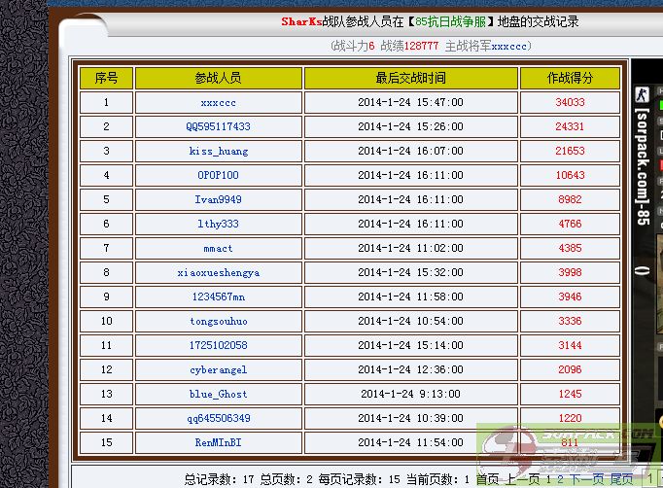Screen dimensions: 663x488
Task: Click the 作战得分 score column header
Action: (570, 78)
